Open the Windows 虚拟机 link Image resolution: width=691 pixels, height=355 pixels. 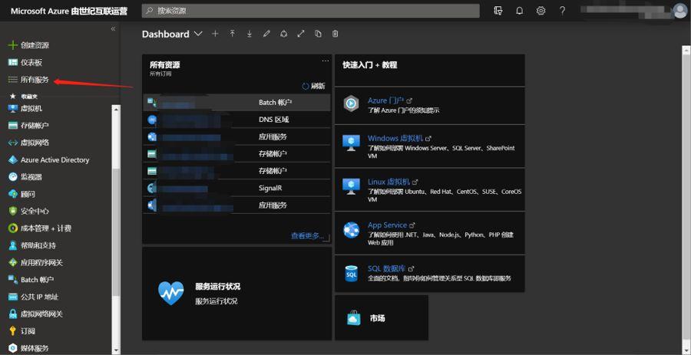point(395,138)
